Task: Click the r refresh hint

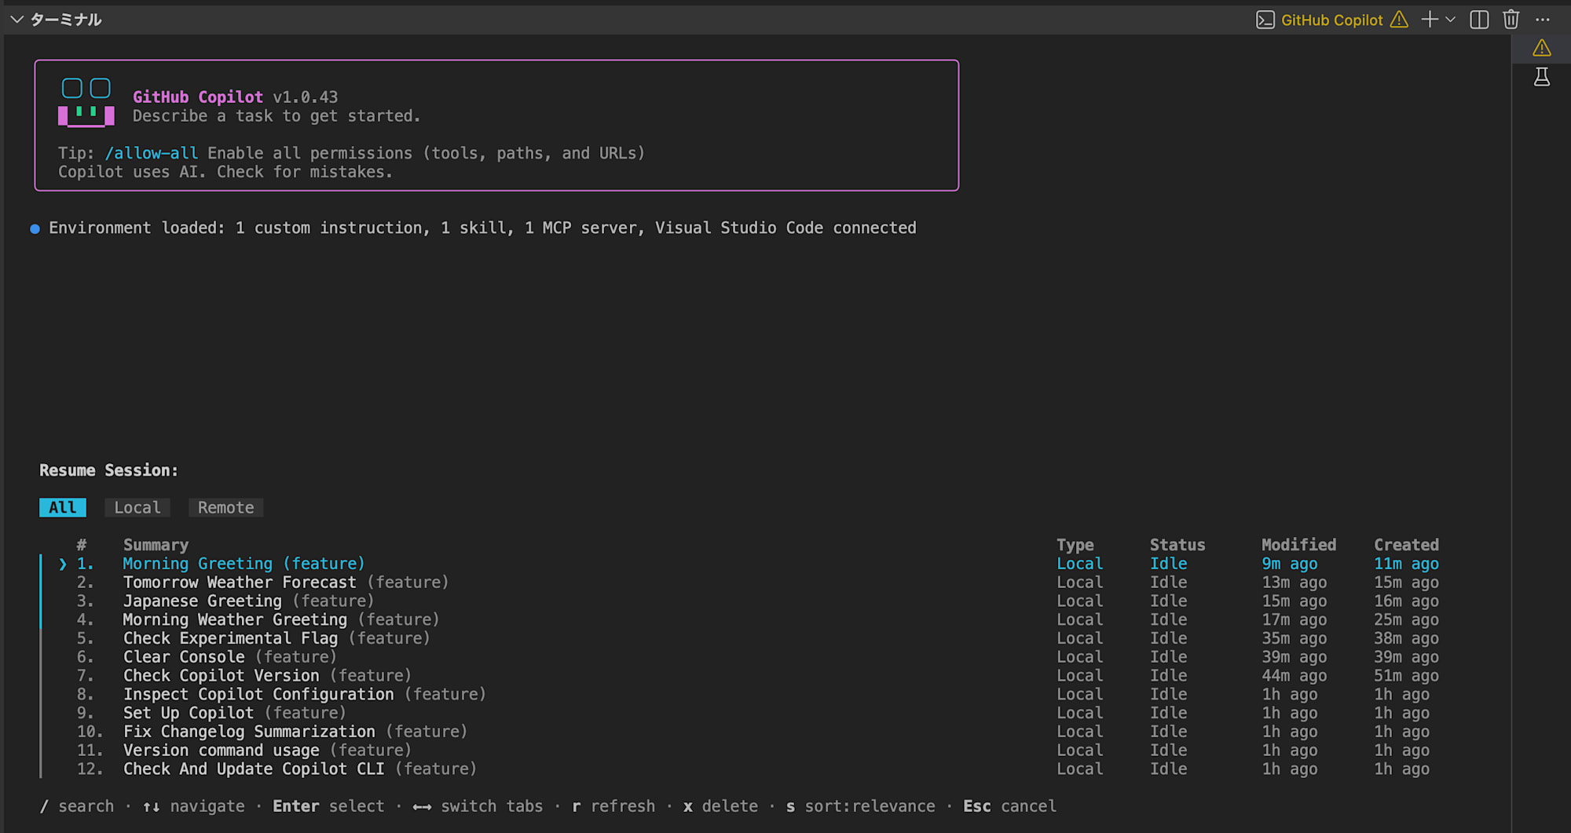Action: (x=613, y=806)
